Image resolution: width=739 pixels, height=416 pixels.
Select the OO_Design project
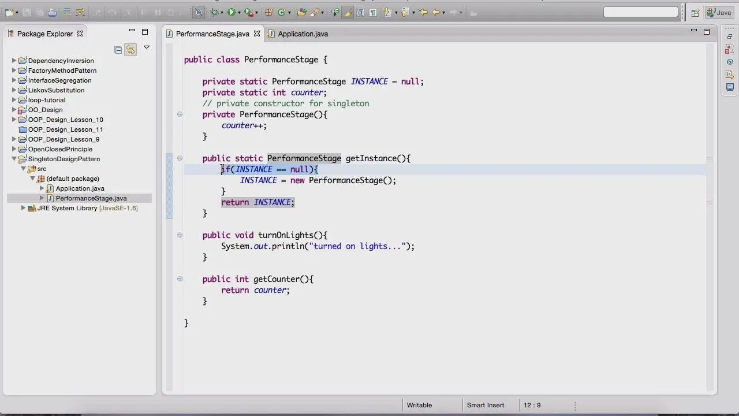click(45, 110)
